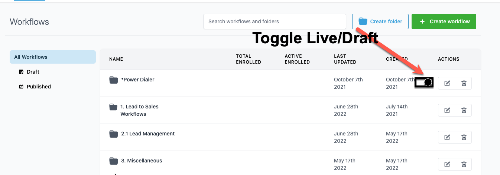The width and height of the screenshot is (500, 175).
Task: Click trash icon for 3. Miscellaneous
Action: 464,164
